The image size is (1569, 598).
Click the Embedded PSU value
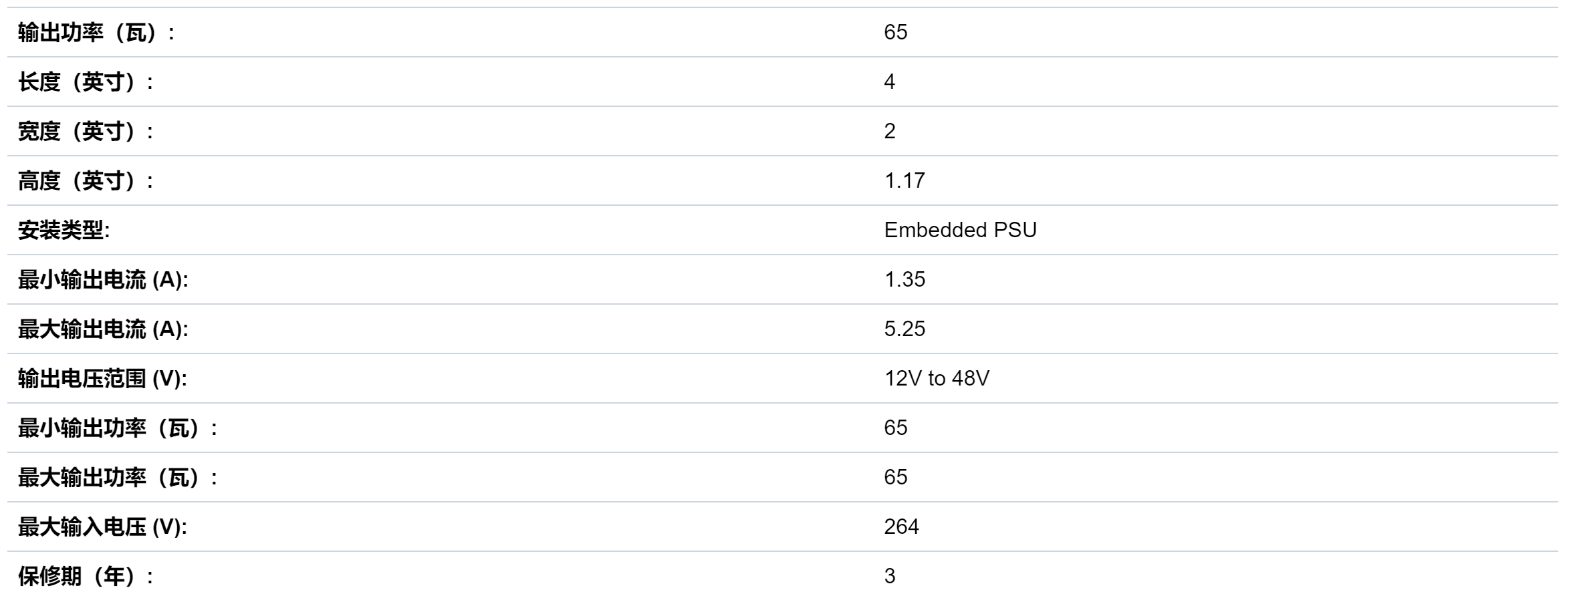tap(960, 230)
